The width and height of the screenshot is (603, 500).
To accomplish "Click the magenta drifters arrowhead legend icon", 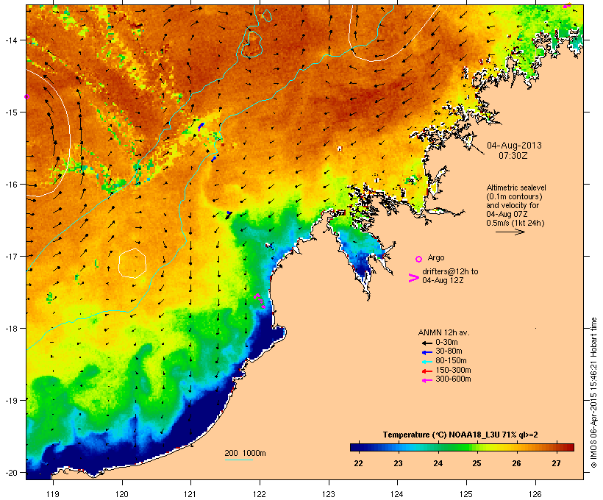I will point(414,278).
